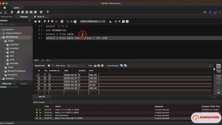Click the edit current row icon

tap(95, 66)
